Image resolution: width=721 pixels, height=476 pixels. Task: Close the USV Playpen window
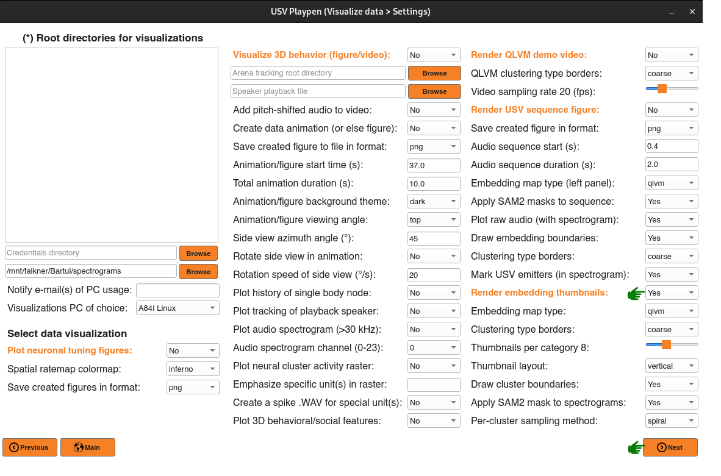pos(692,12)
